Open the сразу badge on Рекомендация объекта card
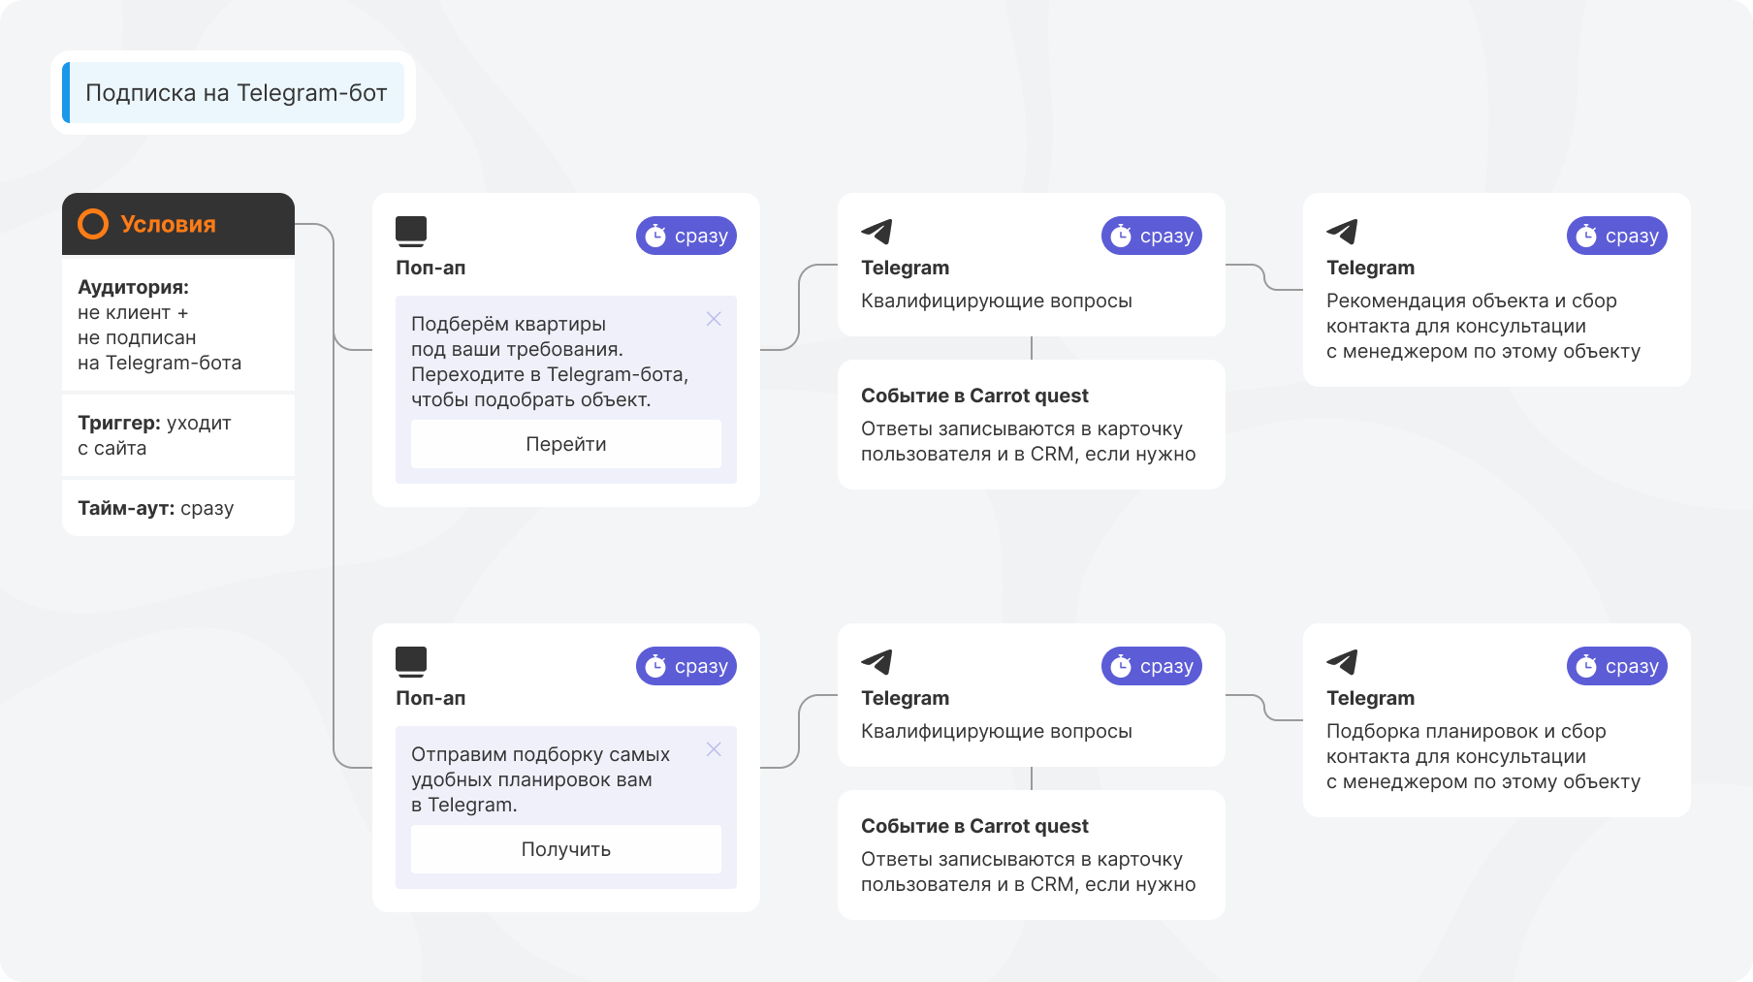 click(x=1617, y=236)
